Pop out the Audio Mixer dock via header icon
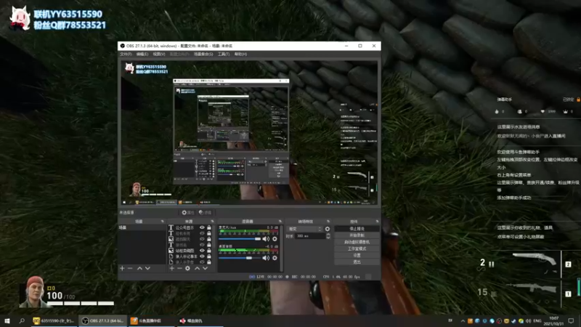This screenshot has height=327, width=581. click(280, 222)
